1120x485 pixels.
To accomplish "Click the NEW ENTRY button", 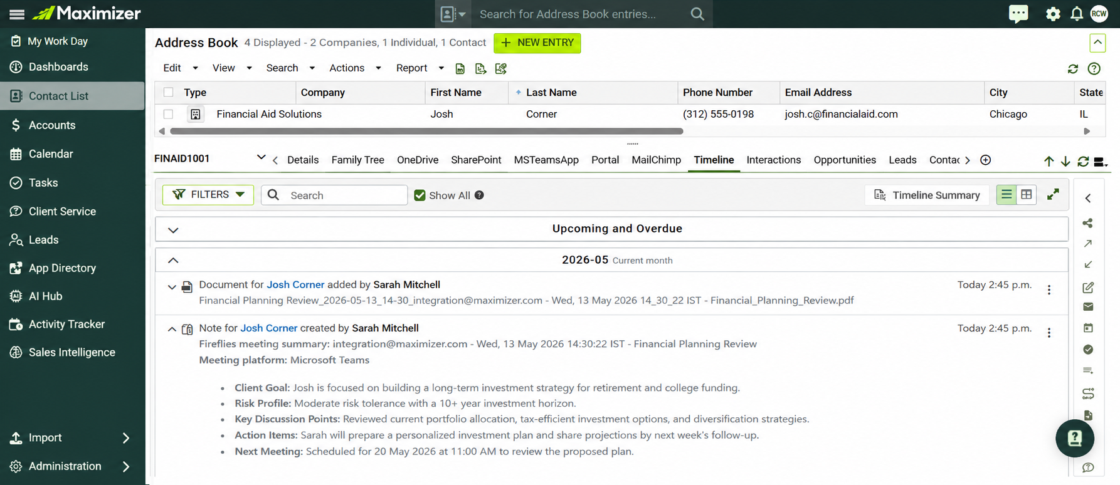I will tap(537, 43).
